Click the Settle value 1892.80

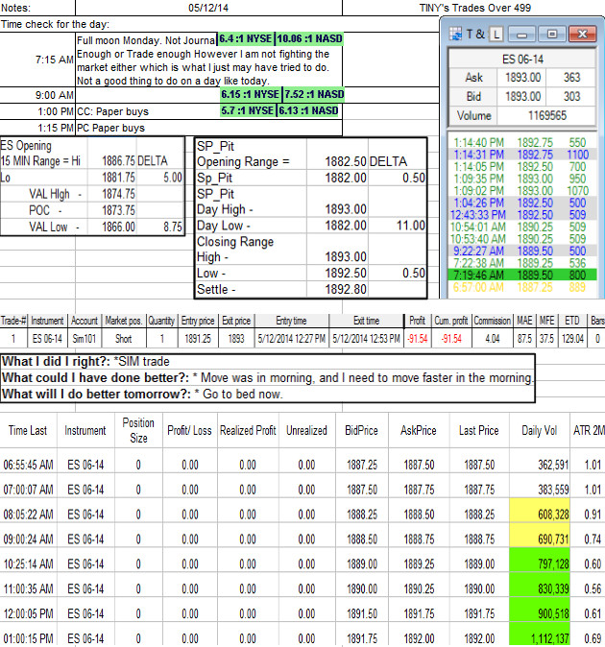tap(346, 290)
